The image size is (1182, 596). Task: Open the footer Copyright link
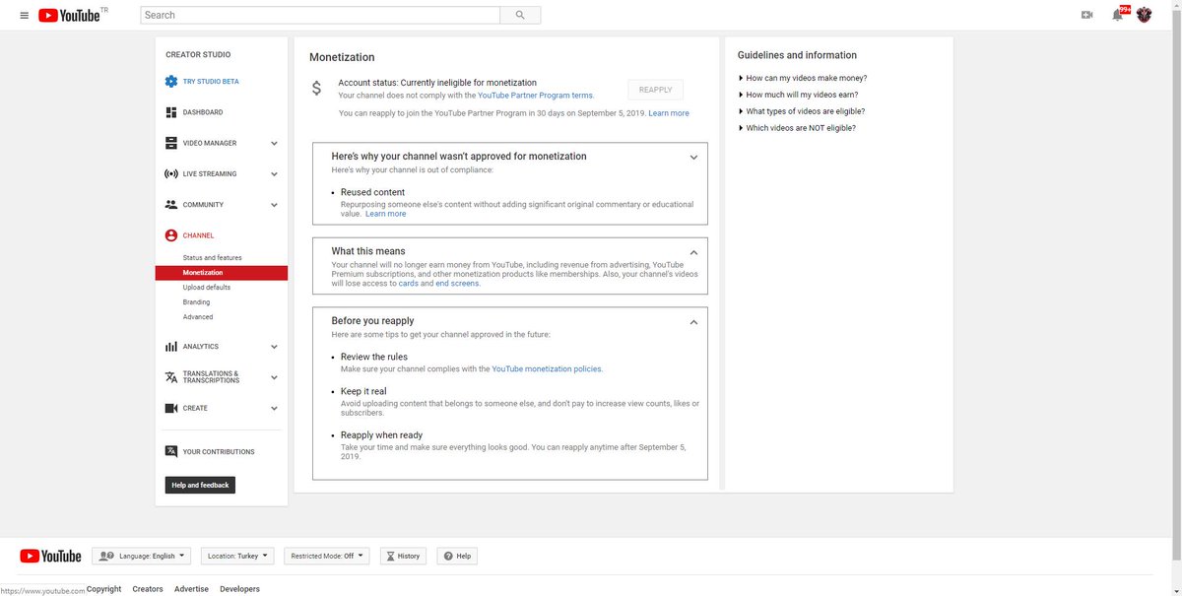[x=103, y=589]
